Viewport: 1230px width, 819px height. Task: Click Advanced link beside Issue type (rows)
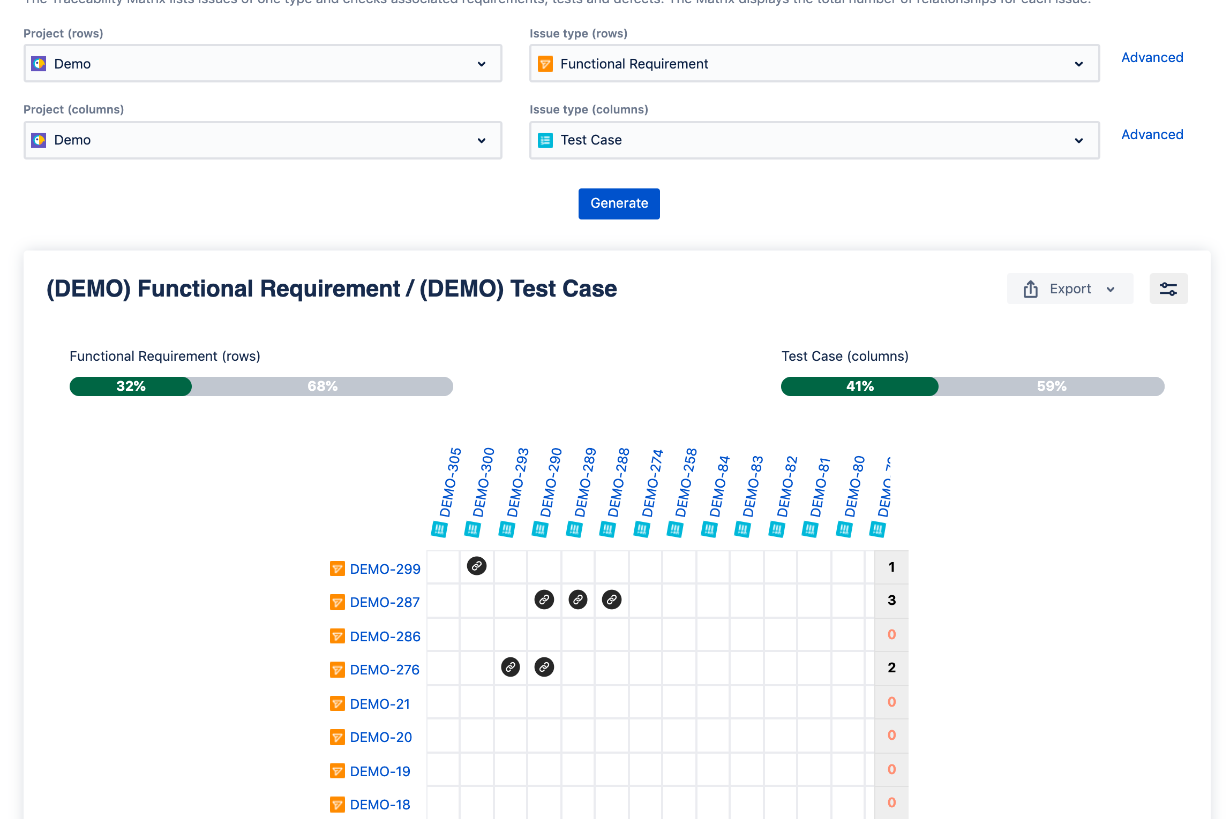point(1152,58)
